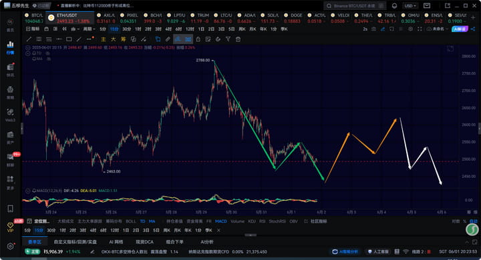
Task: Click the trash icon to delete drawings
Action: [238, 39]
